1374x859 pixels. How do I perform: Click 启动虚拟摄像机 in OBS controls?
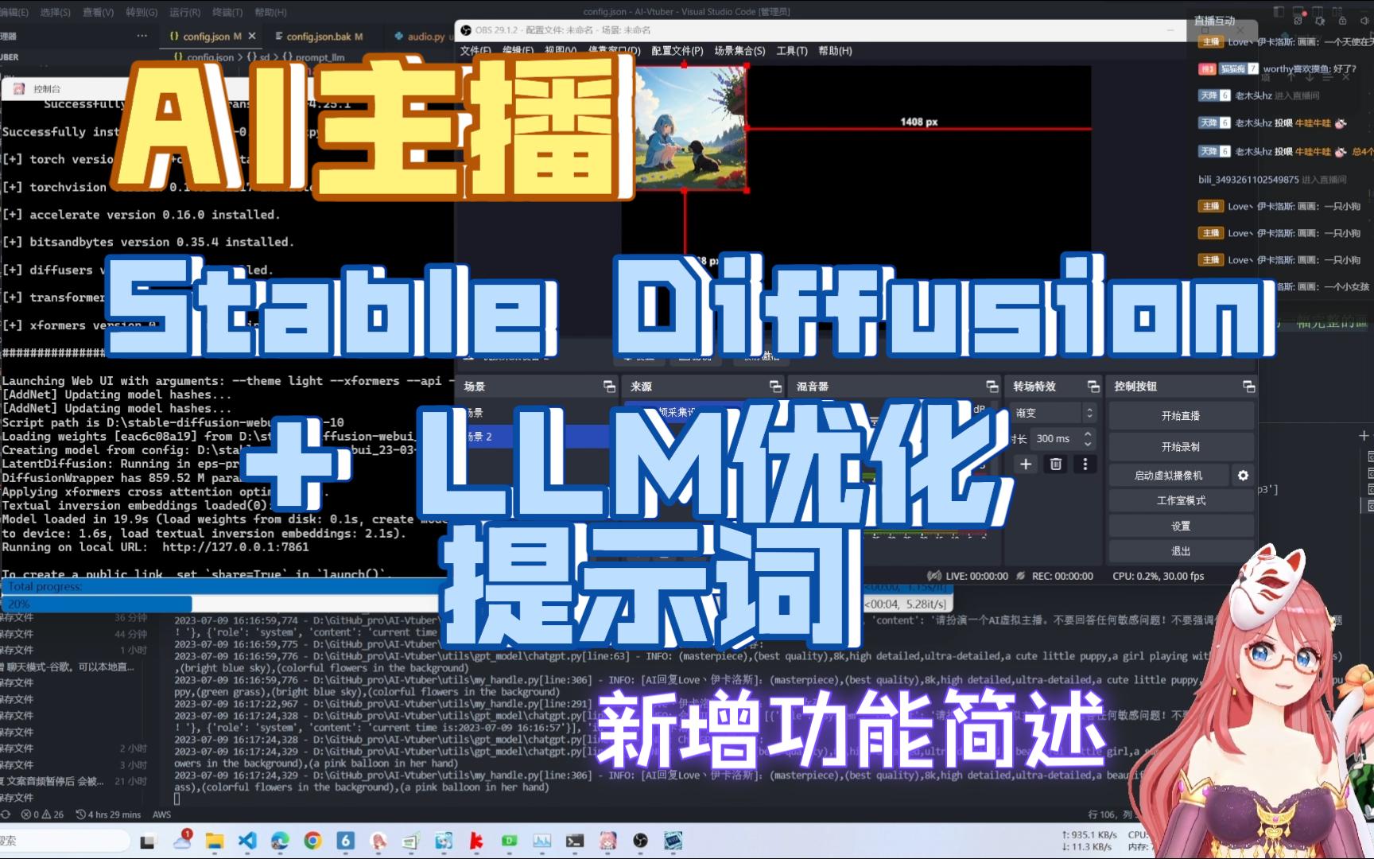[1168, 476]
